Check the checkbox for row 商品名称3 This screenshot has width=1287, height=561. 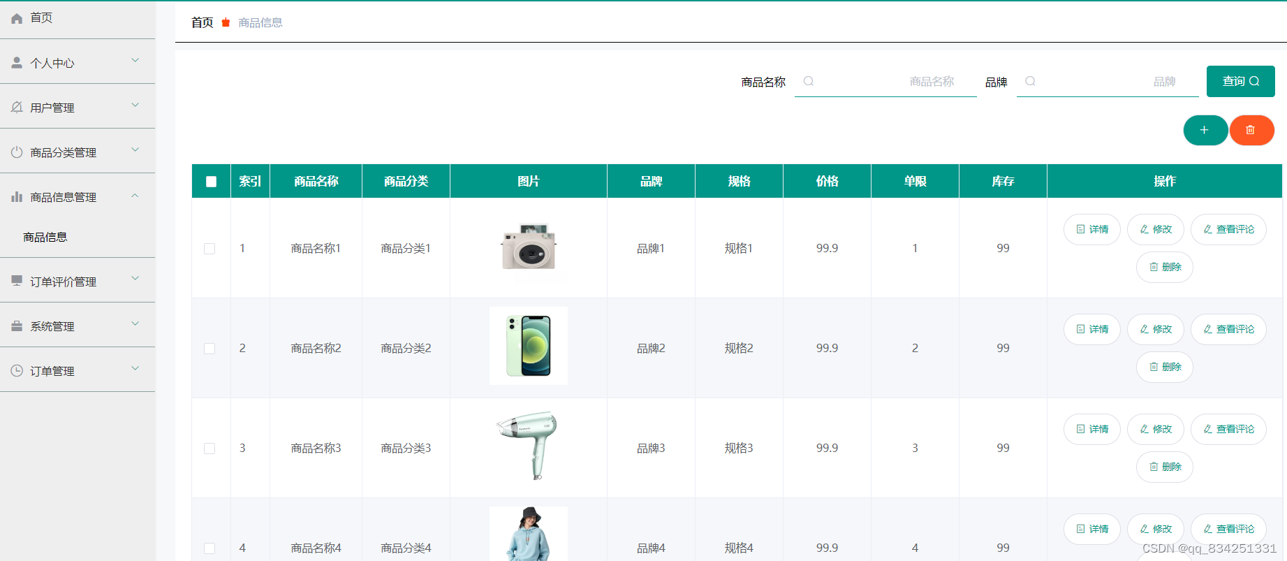(209, 449)
